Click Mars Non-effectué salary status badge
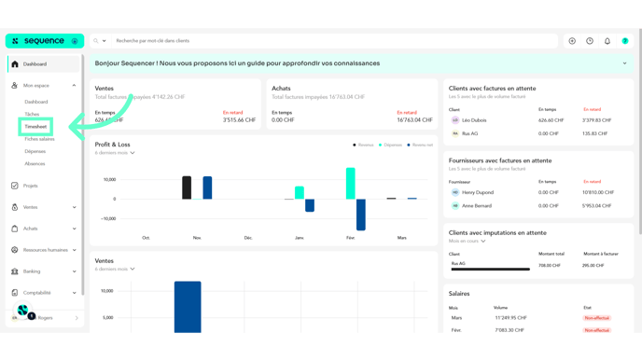The height and width of the screenshot is (361, 642). (596, 318)
